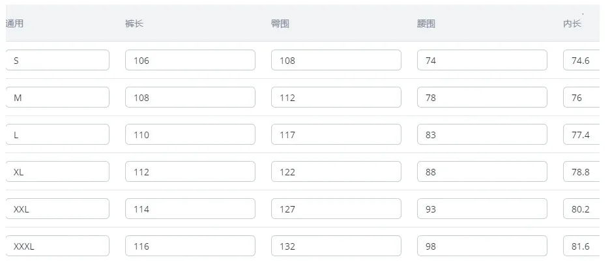Click the size field containing L
Screen dimensions: 610x264
tap(57, 134)
